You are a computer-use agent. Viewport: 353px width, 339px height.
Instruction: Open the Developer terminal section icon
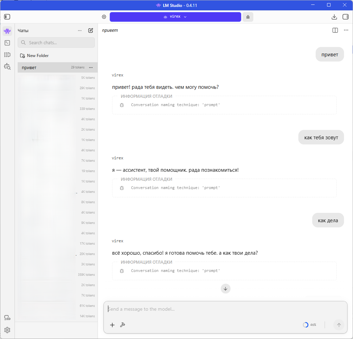[7, 43]
